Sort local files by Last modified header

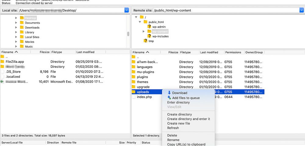85,52
